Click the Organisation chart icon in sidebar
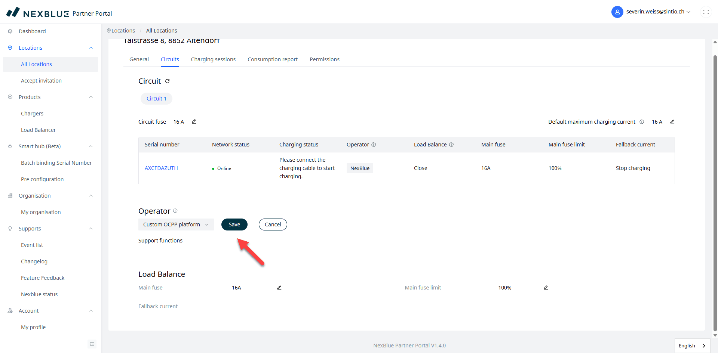 10,195
